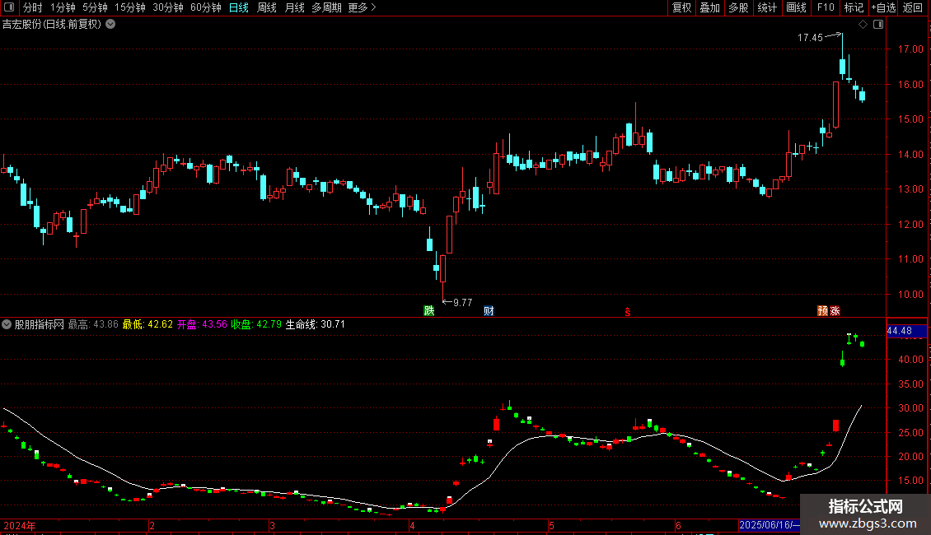Switch to 15分钟 period

130,7
